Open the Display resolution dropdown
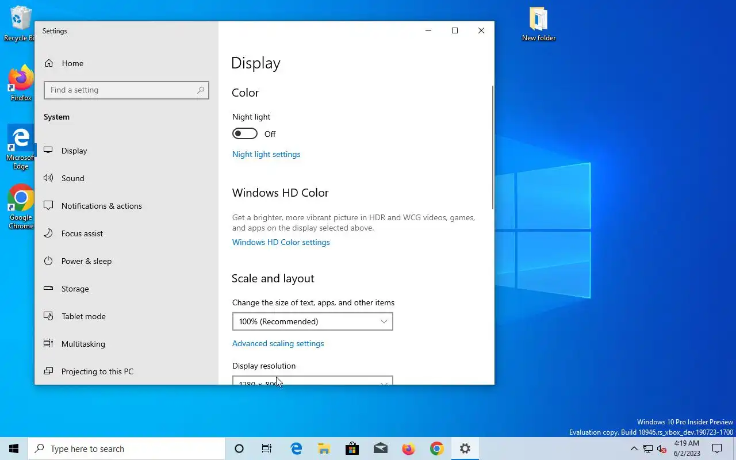Screen dimensions: 736x460 313,381
